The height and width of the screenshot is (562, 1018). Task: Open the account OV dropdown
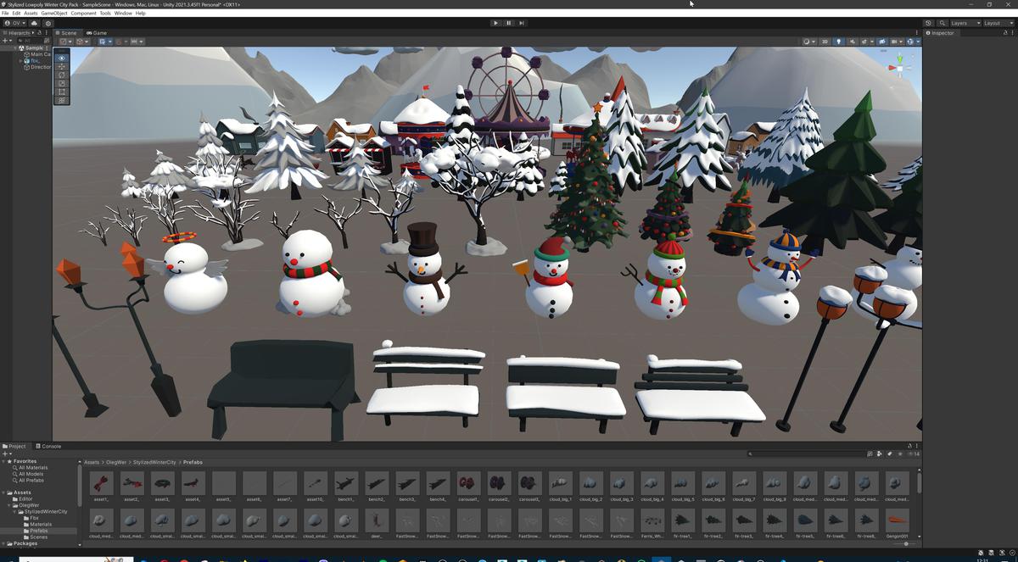point(14,23)
